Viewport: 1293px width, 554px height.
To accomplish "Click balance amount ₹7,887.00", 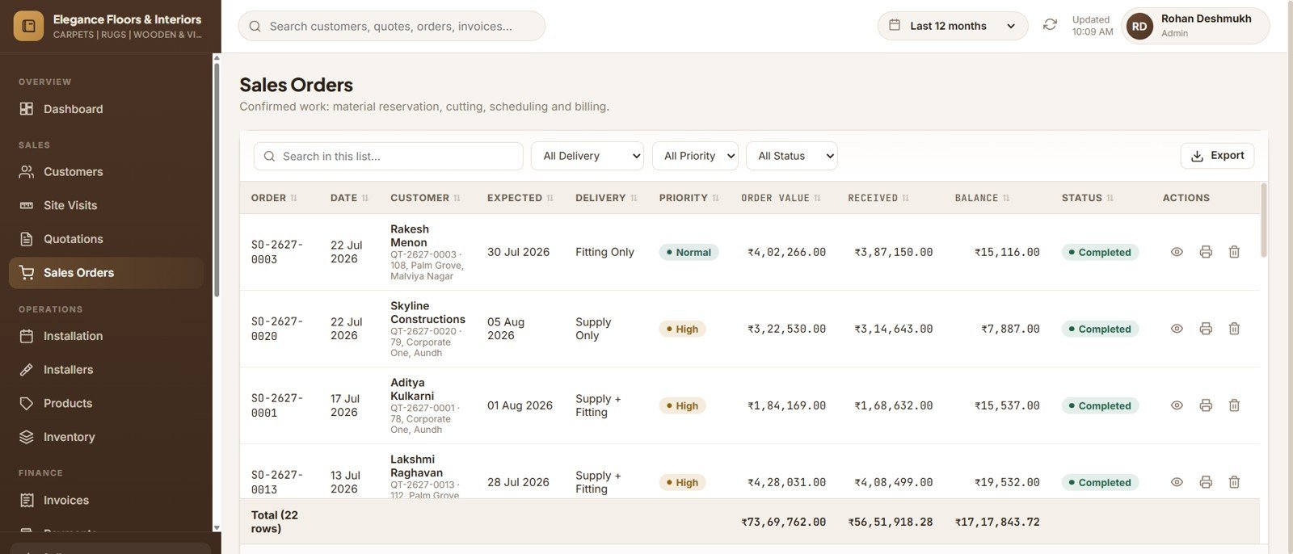I will click(x=1010, y=329).
